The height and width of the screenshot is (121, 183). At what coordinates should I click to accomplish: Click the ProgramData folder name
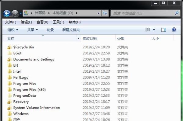tap(24, 96)
